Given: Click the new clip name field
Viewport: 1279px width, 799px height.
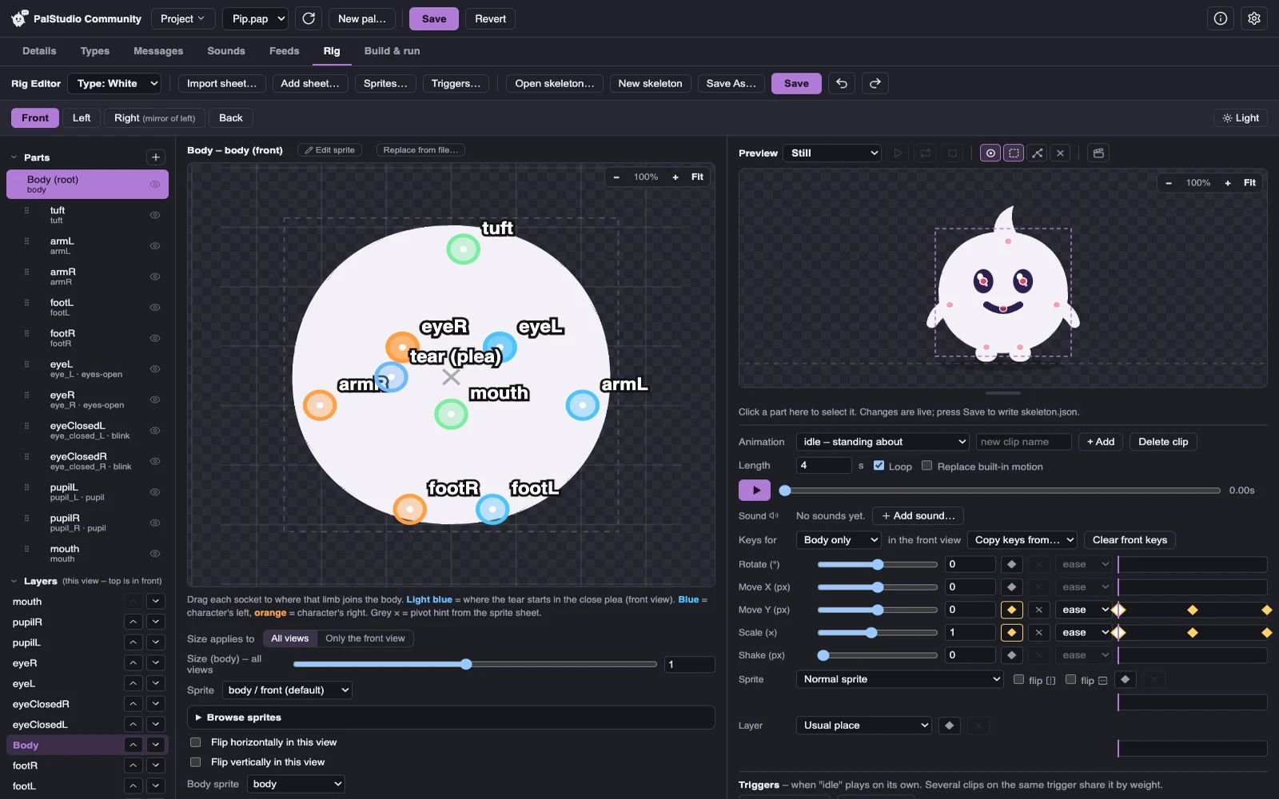Looking at the screenshot, I should 1023,442.
